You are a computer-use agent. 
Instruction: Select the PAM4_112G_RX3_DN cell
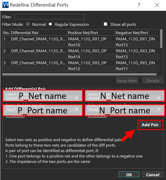point(137,51)
